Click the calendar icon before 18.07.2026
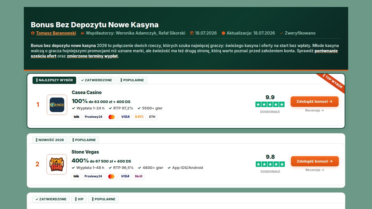 [x=192, y=33]
